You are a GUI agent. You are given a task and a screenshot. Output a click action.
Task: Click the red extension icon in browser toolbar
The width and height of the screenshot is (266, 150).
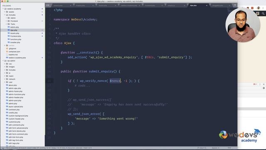[x=252, y=8]
